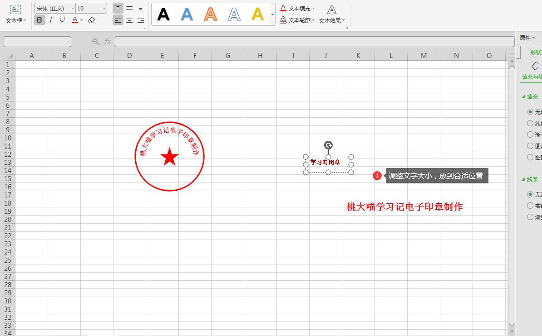Click the 文本框 button
Image resolution: width=542 pixels, height=336 pixels.
pos(15,14)
